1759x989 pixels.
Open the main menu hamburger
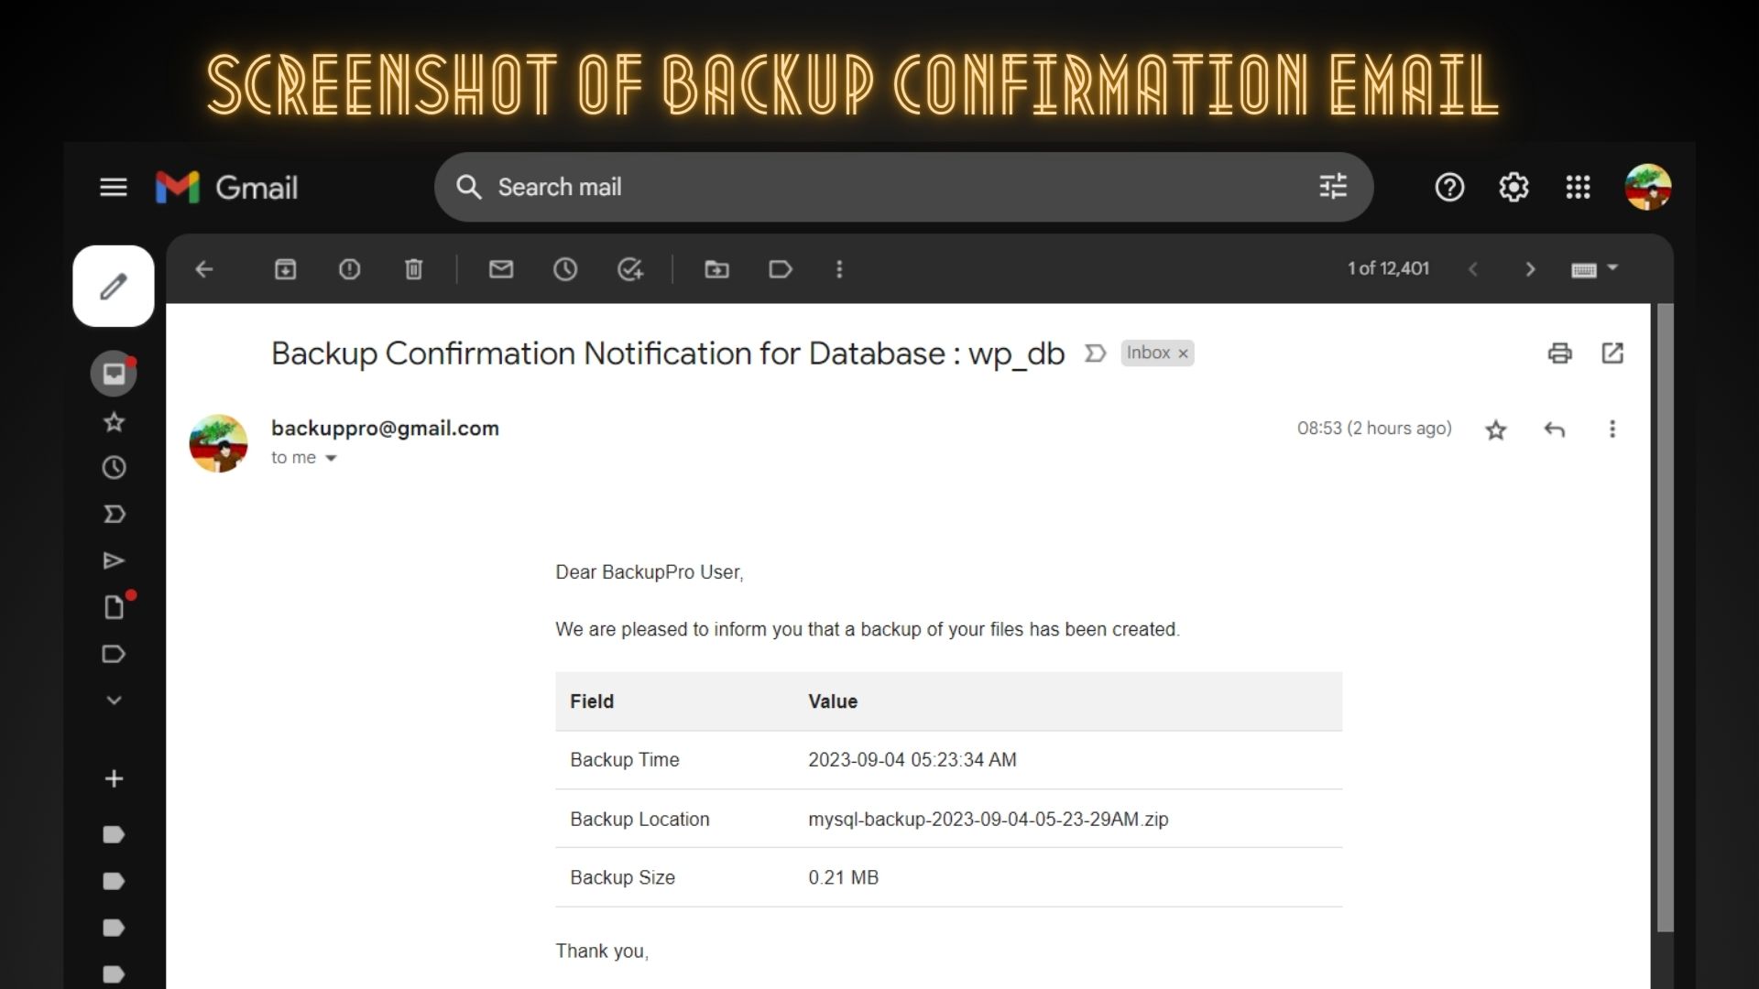tap(114, 188)
